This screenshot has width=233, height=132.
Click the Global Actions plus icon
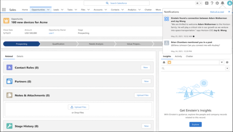(207, 3)
